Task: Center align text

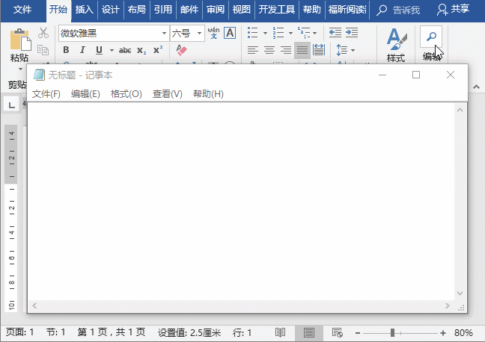Action: point(269,50)
